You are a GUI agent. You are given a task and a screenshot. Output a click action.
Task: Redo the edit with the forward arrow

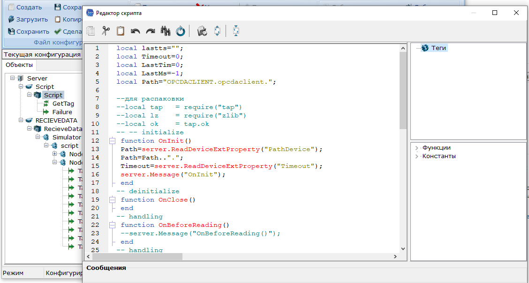point(151,31)
